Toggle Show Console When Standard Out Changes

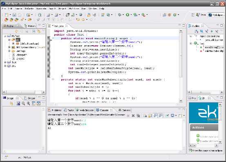155,115
